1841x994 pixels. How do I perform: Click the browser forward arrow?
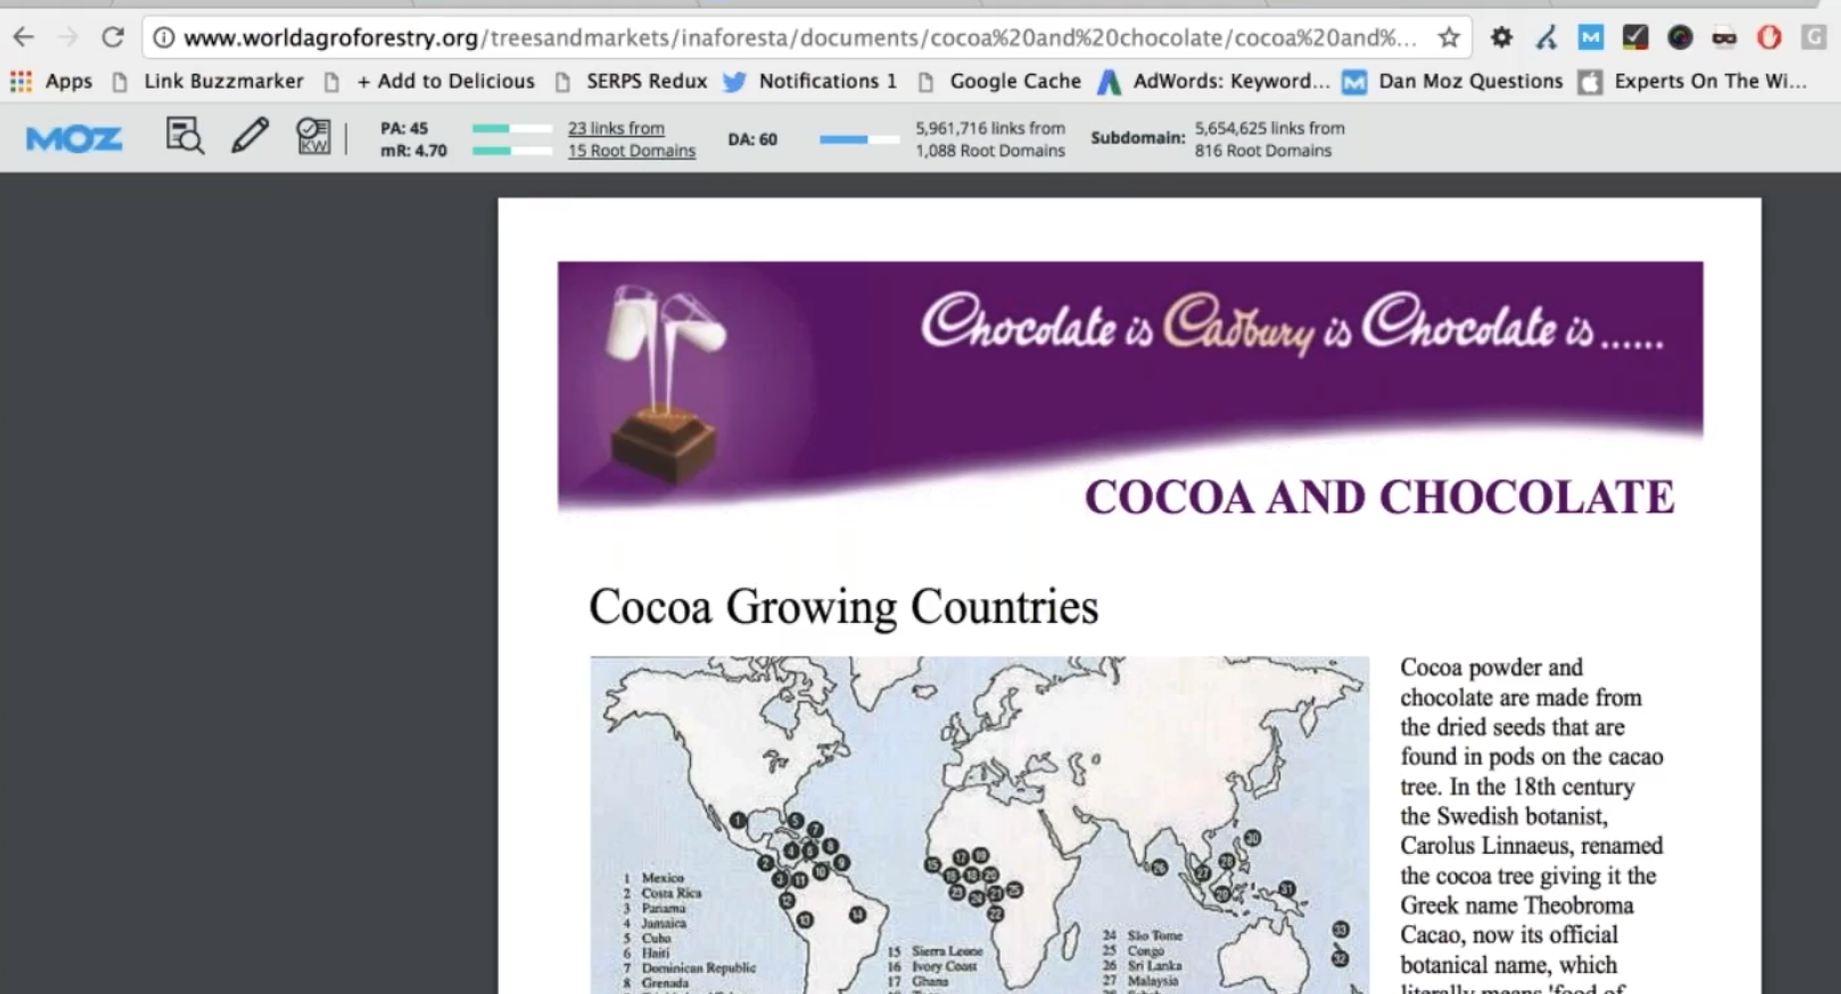[68, 38]
